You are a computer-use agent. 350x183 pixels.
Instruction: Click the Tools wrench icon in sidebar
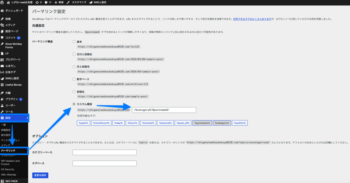2,111
